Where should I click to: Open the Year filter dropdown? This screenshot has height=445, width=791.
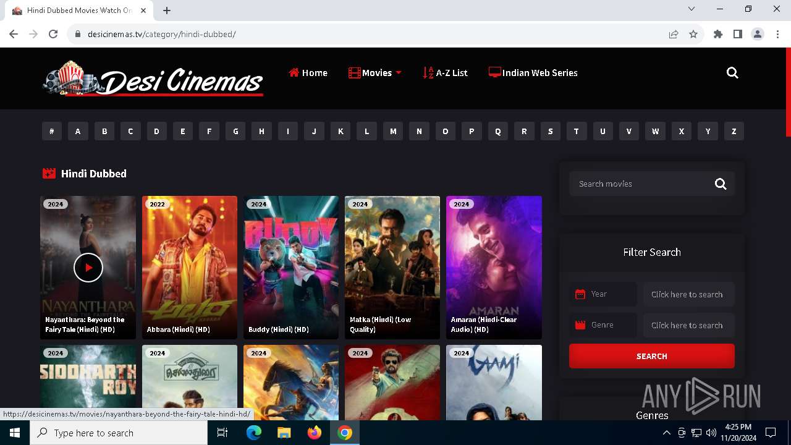[603, 294]
